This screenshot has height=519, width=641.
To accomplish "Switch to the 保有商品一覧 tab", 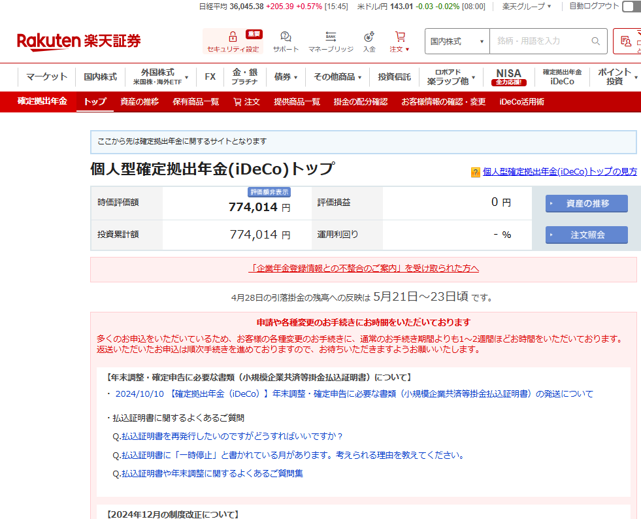I will [195, 102].
